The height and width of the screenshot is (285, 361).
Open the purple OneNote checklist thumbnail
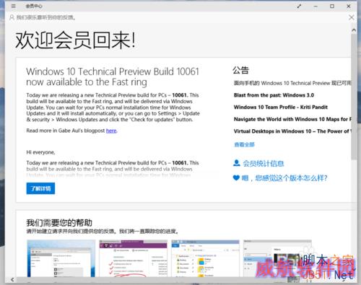point(134,258)
